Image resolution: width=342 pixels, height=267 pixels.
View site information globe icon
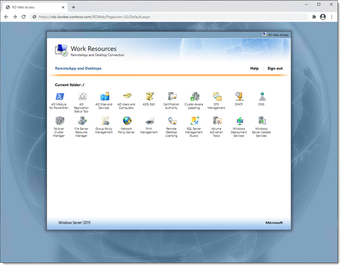[x=35, y=17]
